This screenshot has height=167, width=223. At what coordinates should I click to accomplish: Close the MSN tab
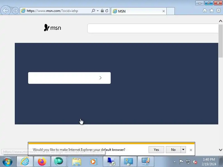click(164, 11)
